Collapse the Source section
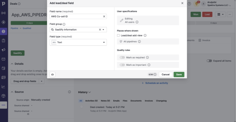Viewport: 236px width, 122px height. click(x=12, y=92)
